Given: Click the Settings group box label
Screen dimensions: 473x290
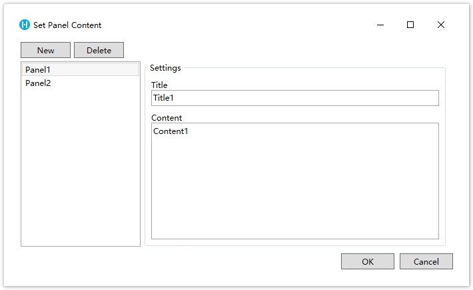Looking at the screenshot, I should click(165, 67).
